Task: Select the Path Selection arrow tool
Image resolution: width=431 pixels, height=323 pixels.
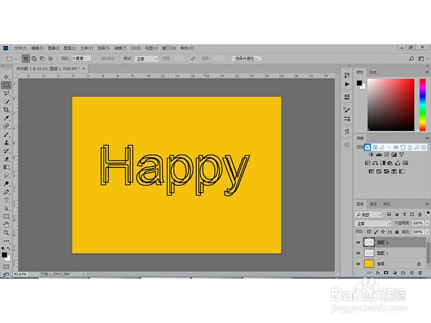Action: 6,208
